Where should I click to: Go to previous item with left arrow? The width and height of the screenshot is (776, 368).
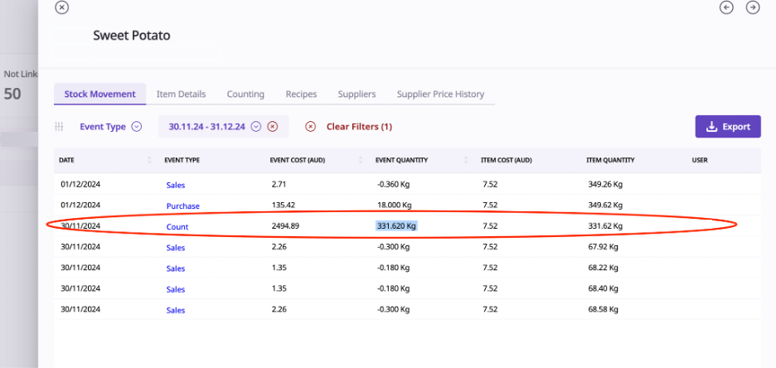click(726, 7)
